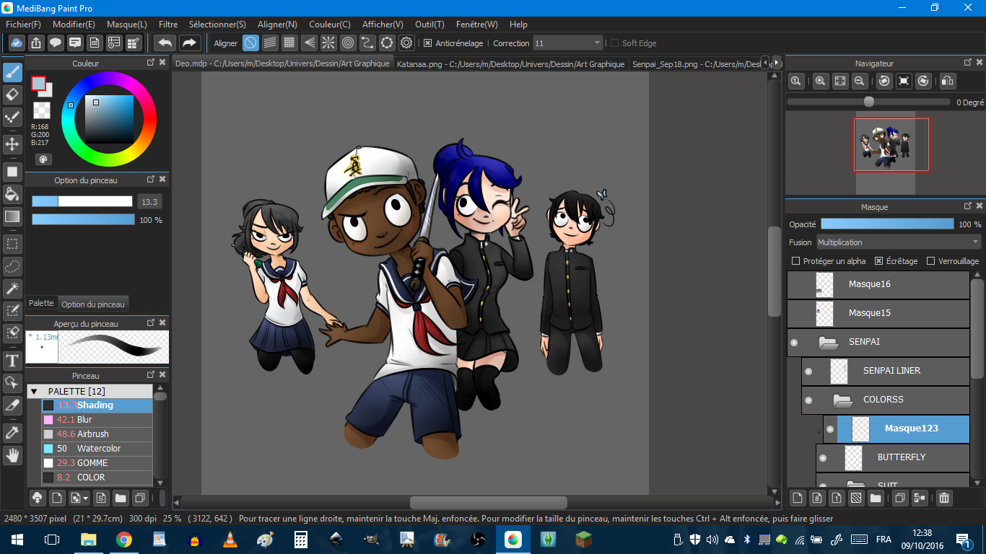Enable the grid snap guide
Viewport: 986px width, 554px height.
289,43
